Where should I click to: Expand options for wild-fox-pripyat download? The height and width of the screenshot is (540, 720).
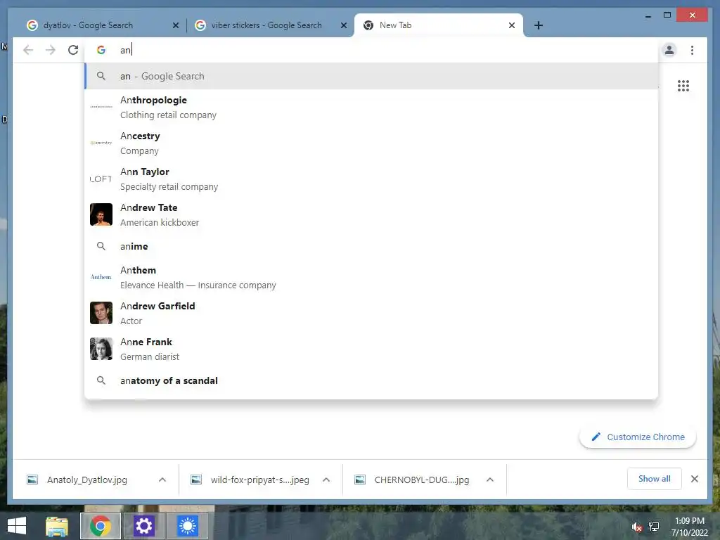[326, 480]
